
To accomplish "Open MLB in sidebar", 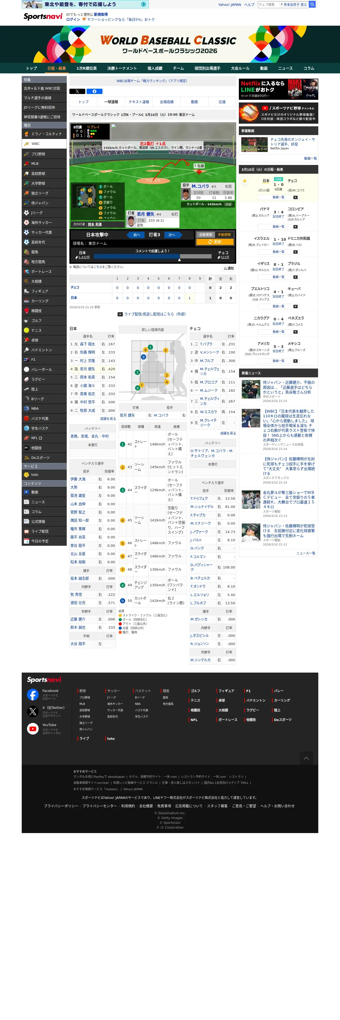I will pyautogui.click(x=44, y=164).
